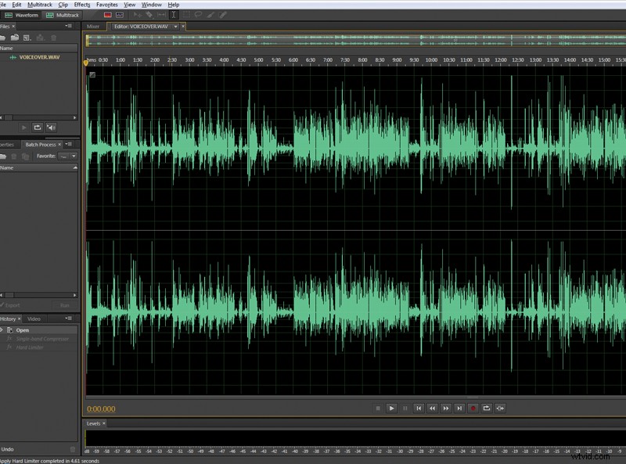The height and width of the screenshot is (464, 626).
Task: Toggle the auto-play speaker icon in Files panel
Action: coord(50,128)
